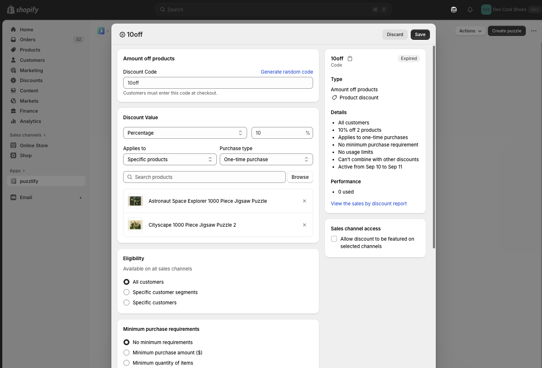
Task: Copy the 10off code with clipboard icon
Action: tap(350, 59)
